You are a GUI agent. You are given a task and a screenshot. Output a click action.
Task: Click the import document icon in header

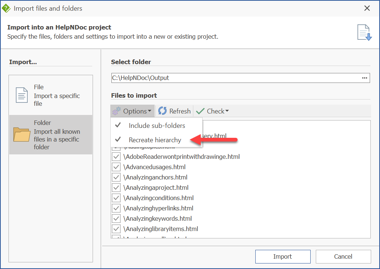coord(364,32)
